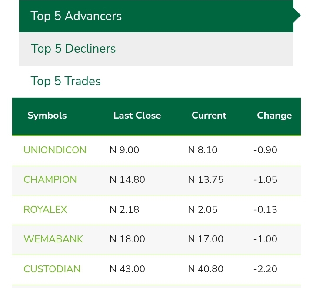Open the CHAMPION stock link
This screenshot has height=288, width=313.
click(50, 180)
